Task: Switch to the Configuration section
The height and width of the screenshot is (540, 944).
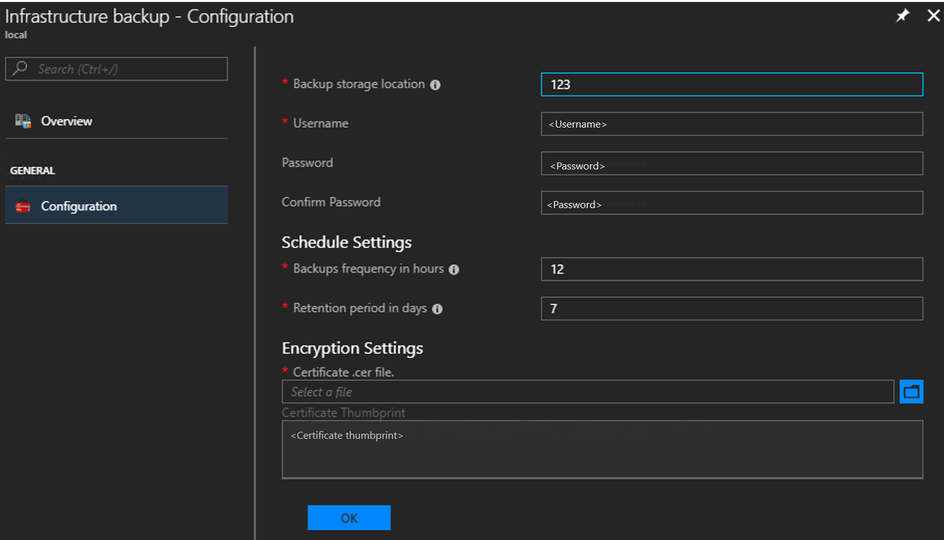Action: point(79,205)
